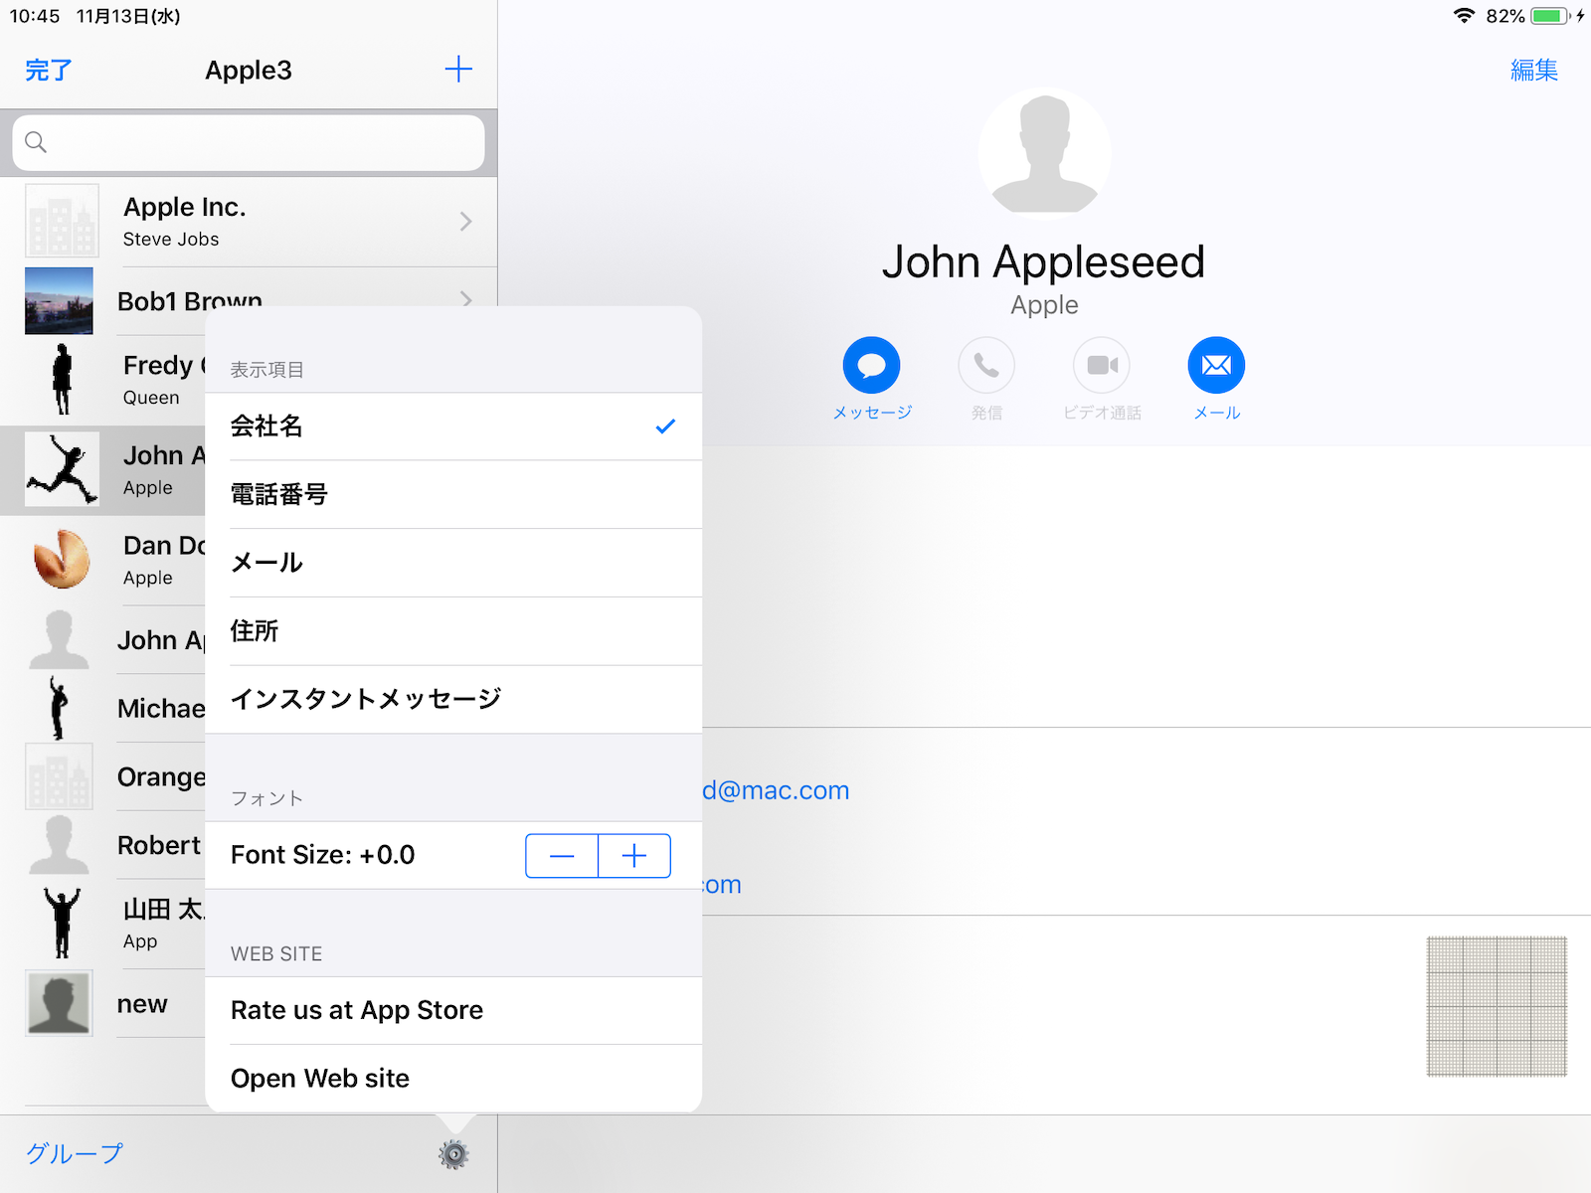Image resolution: width=1591 pixels, height=1193 pixels.
Task: Select the Michael contact row
Action: click(103, 708)
